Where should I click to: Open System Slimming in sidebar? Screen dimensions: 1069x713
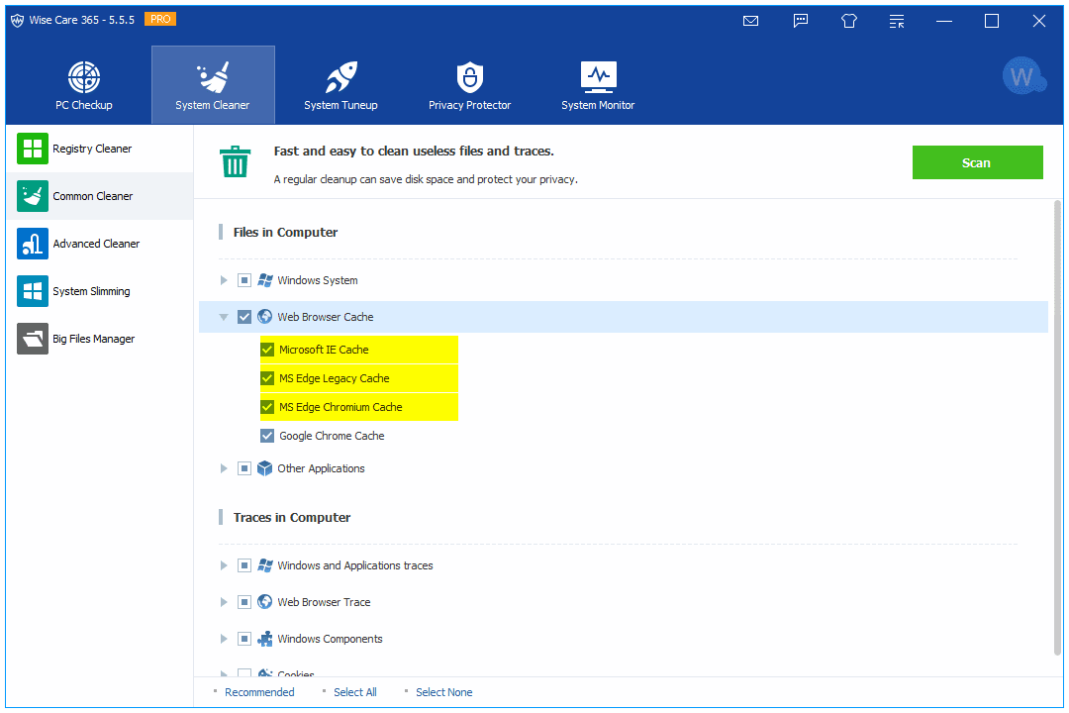click(100, 291)
